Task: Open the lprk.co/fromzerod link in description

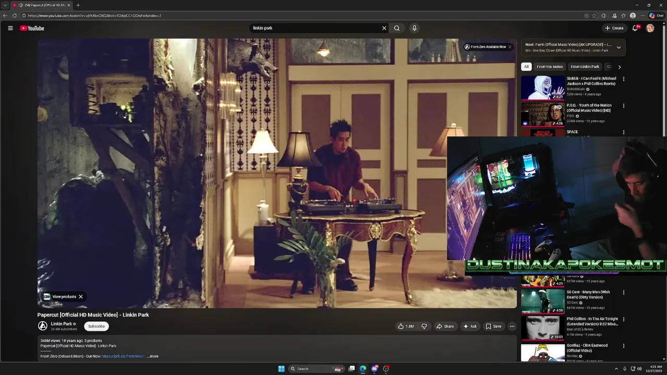Action: [123, 356]
